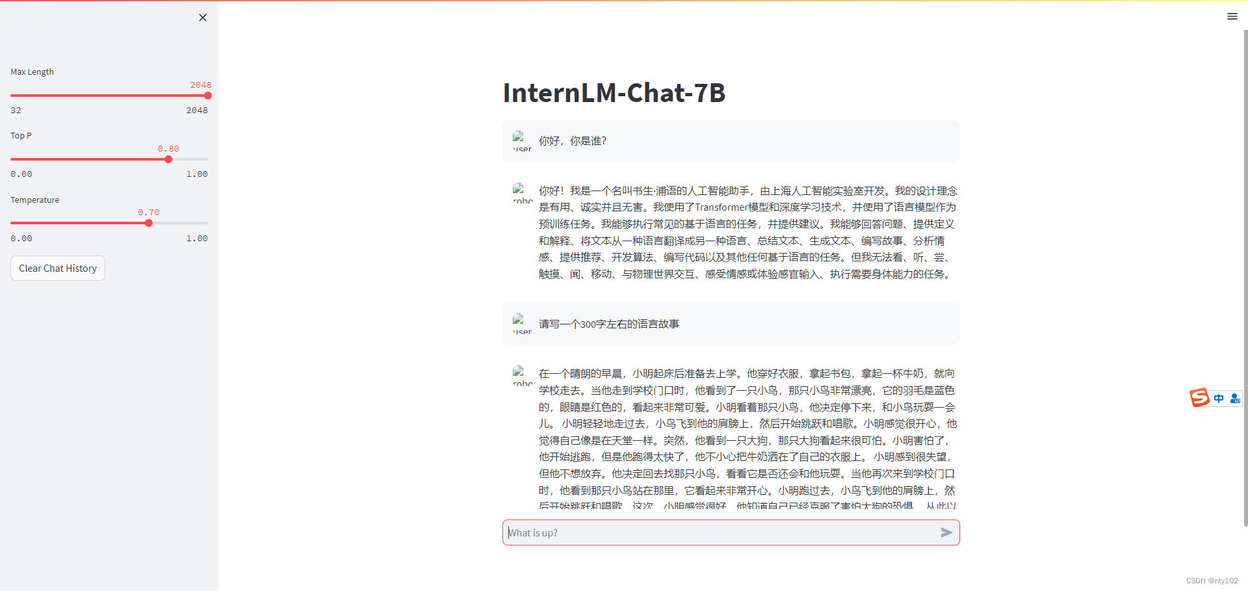Click user avatar beside '你好，你是谁?'
1248x591 pixels.
[x=522, y=141]
